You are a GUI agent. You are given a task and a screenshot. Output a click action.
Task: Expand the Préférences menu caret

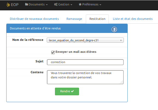click(x=100, y=5)
